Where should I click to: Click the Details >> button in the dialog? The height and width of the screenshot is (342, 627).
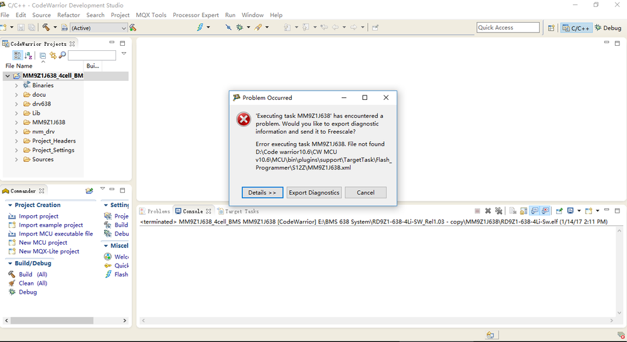(x=262, y=193)
